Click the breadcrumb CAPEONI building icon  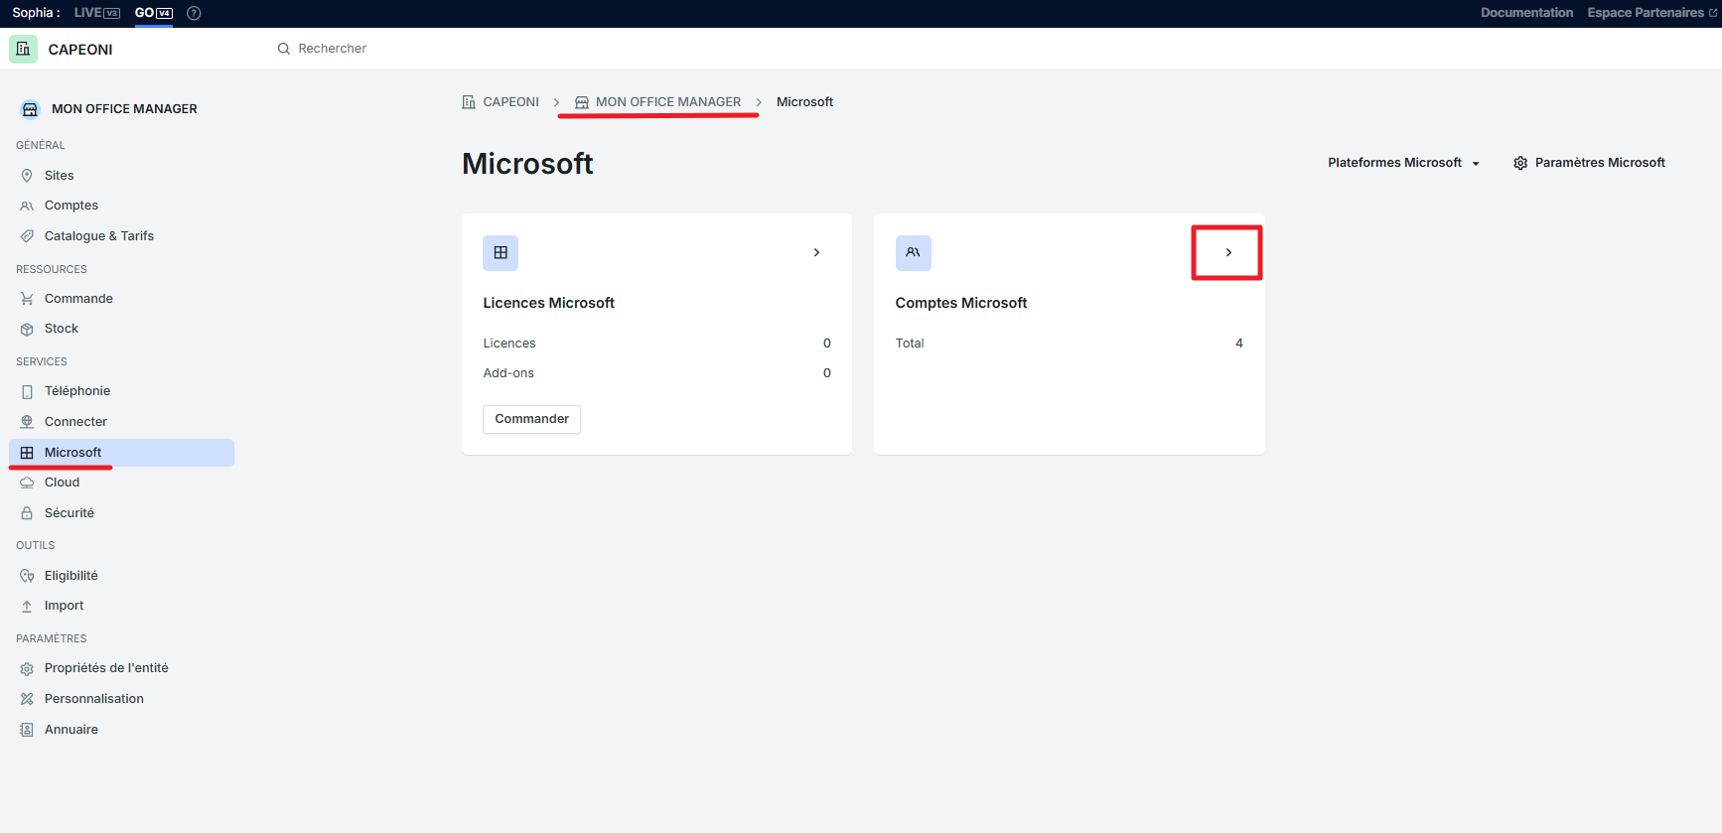(x=469, y=102)
